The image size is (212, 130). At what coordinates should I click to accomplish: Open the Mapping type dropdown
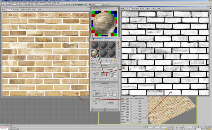[112, 67]
